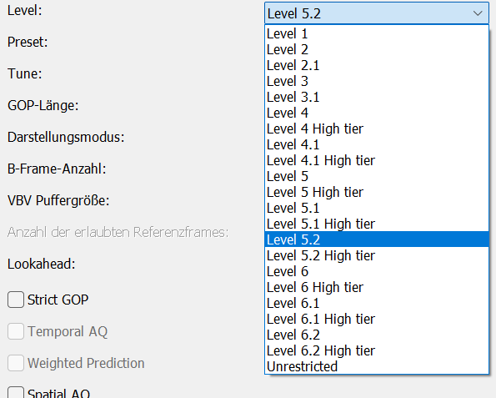Check the Temporal AQ option
This screenshot has height=398, width=496.
coord(16,331)
